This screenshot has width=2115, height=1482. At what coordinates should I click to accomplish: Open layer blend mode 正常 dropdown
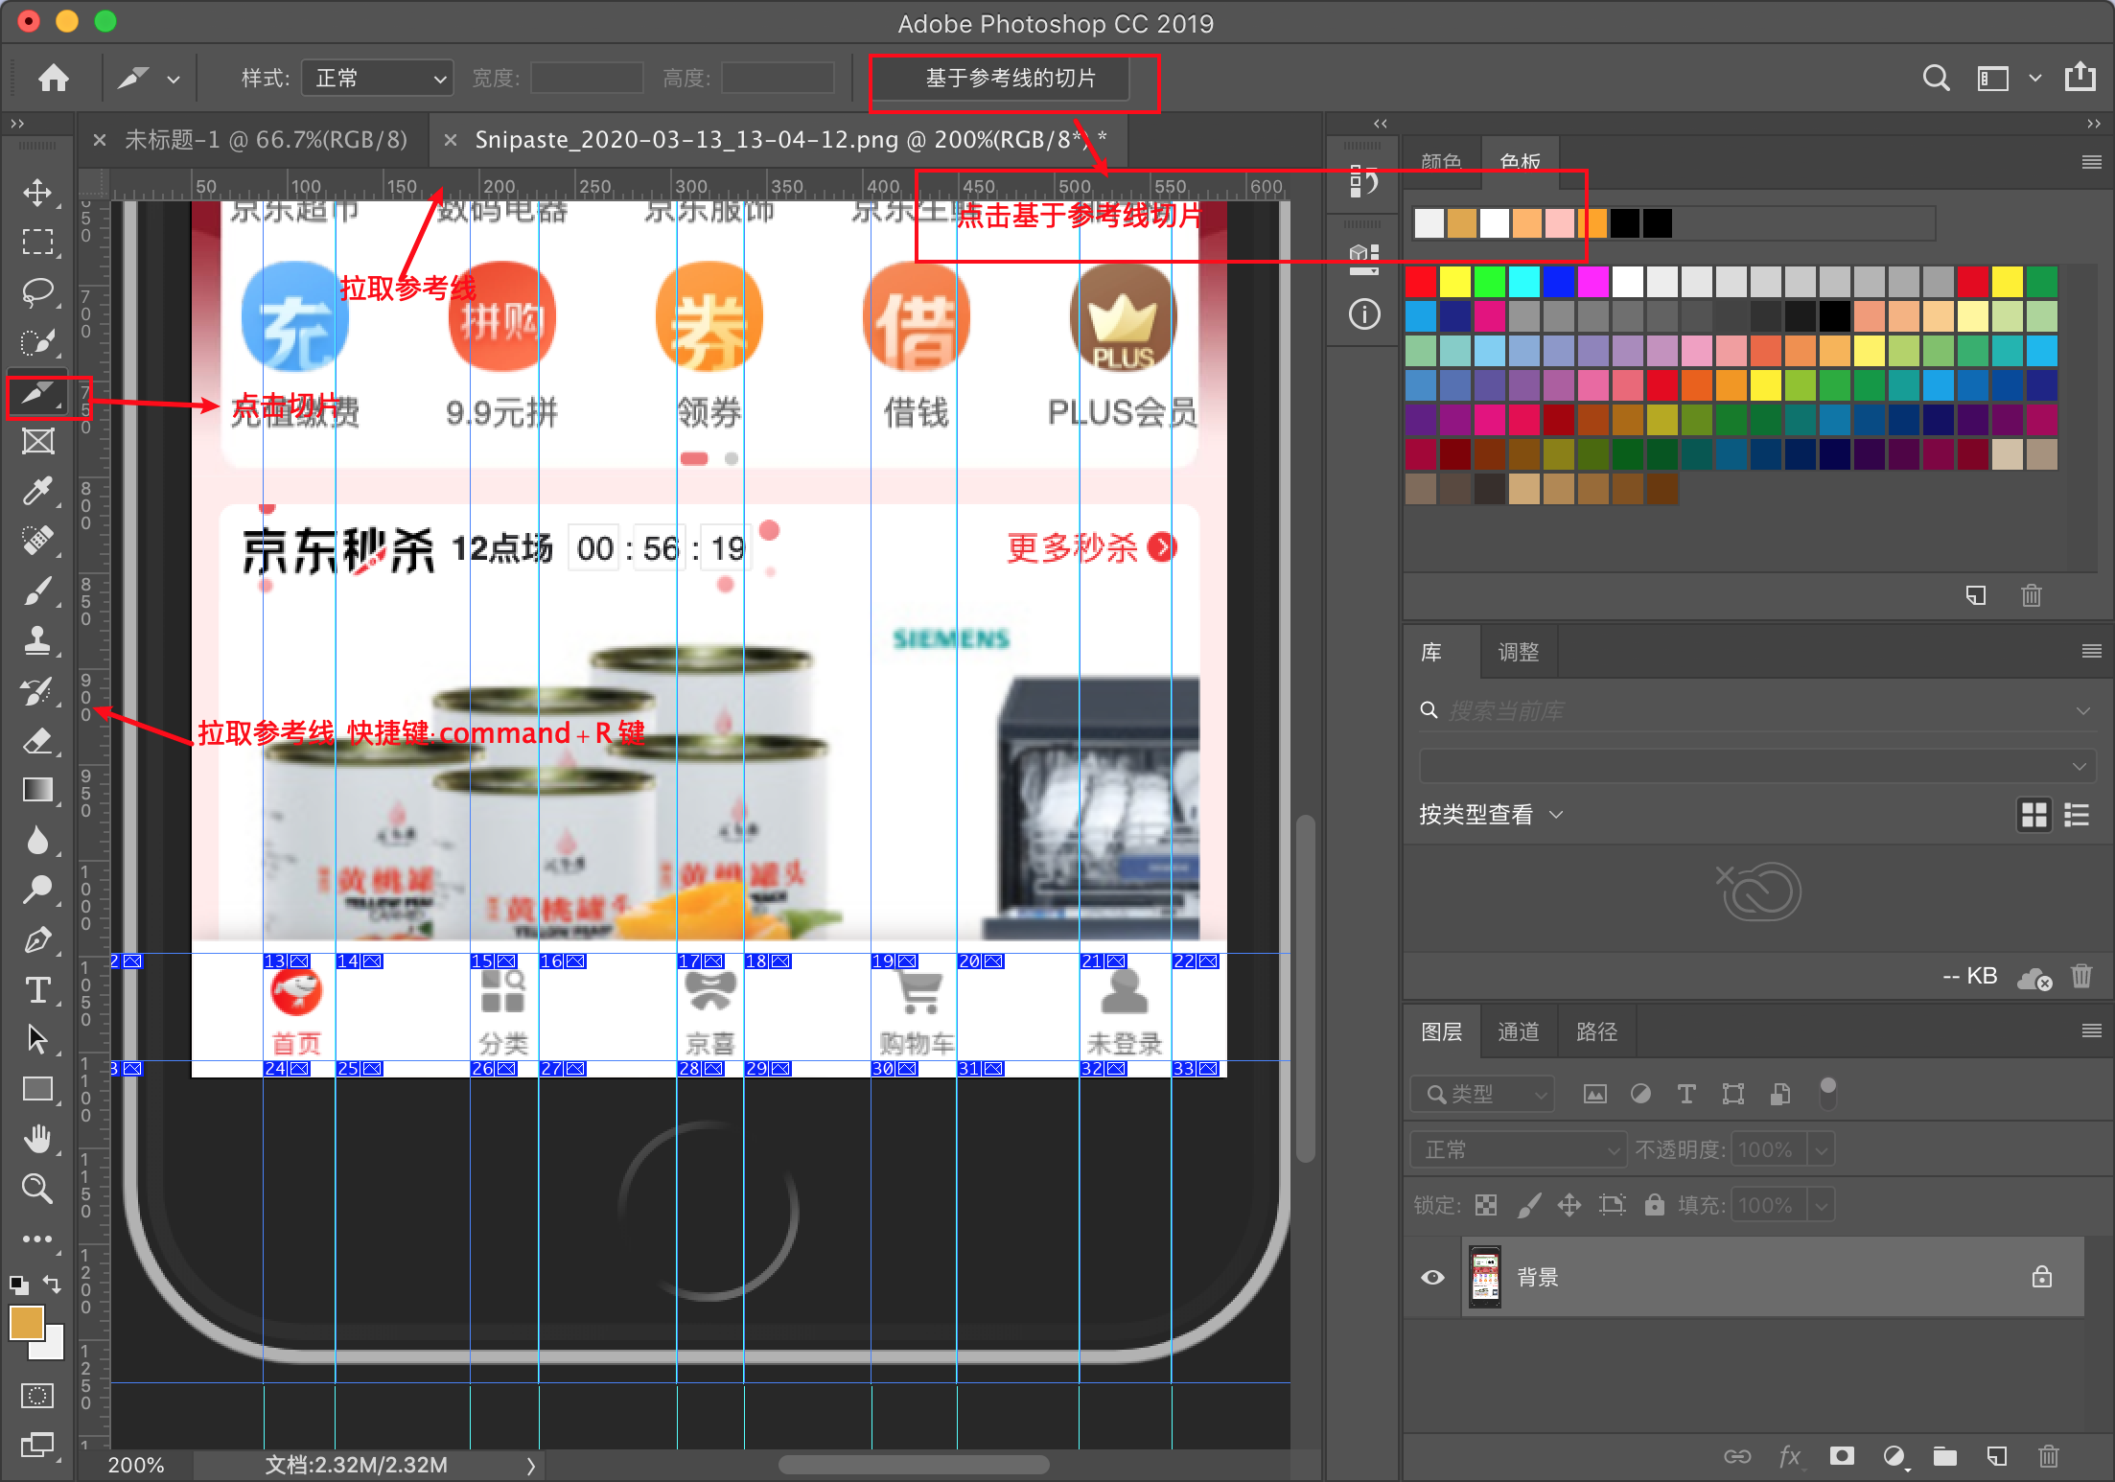[1518, 1148]
